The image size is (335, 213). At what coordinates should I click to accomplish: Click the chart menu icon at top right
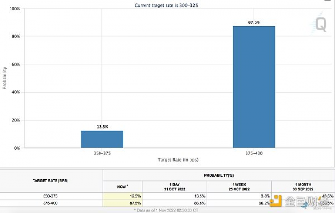(328, 0)
